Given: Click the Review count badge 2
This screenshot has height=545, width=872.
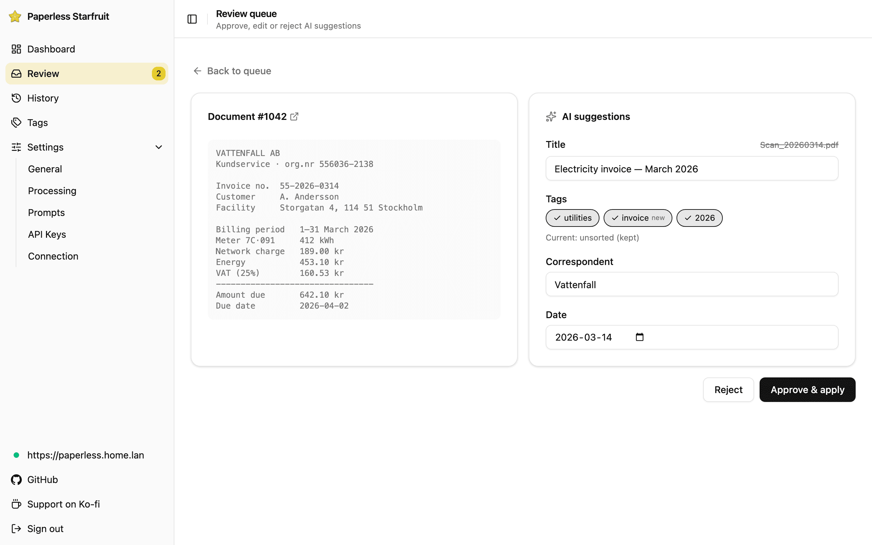Looking at the screenshot, I should tap(158, 74).
